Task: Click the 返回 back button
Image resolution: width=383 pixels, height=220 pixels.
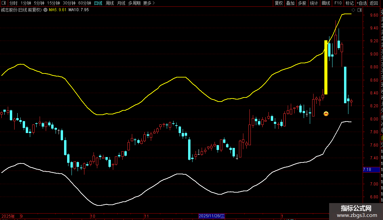Action: [x=374, y=3]
